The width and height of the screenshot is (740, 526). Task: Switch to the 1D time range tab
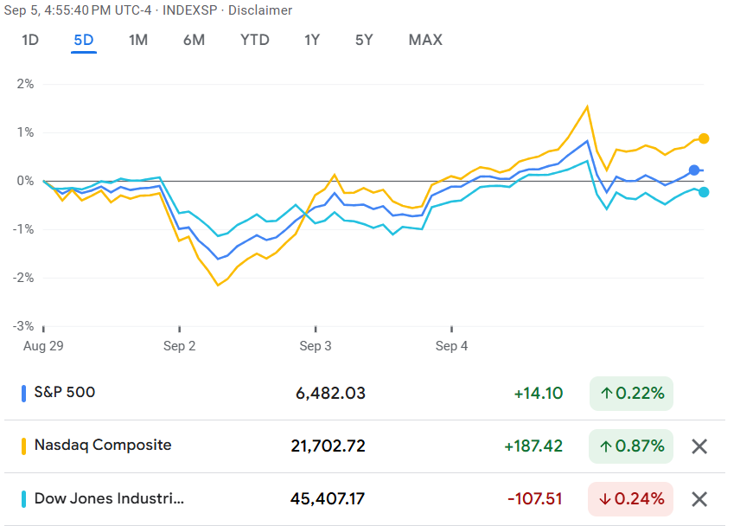[30, 40]
